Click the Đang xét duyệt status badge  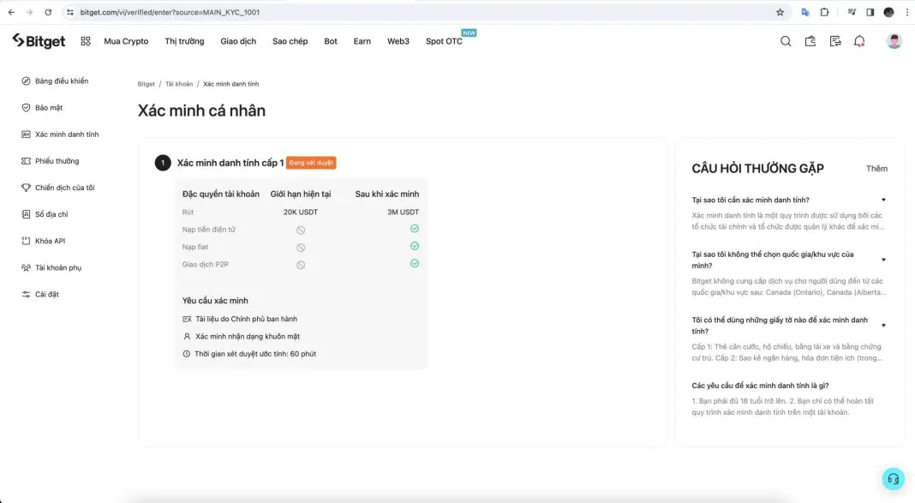(311, 163)
